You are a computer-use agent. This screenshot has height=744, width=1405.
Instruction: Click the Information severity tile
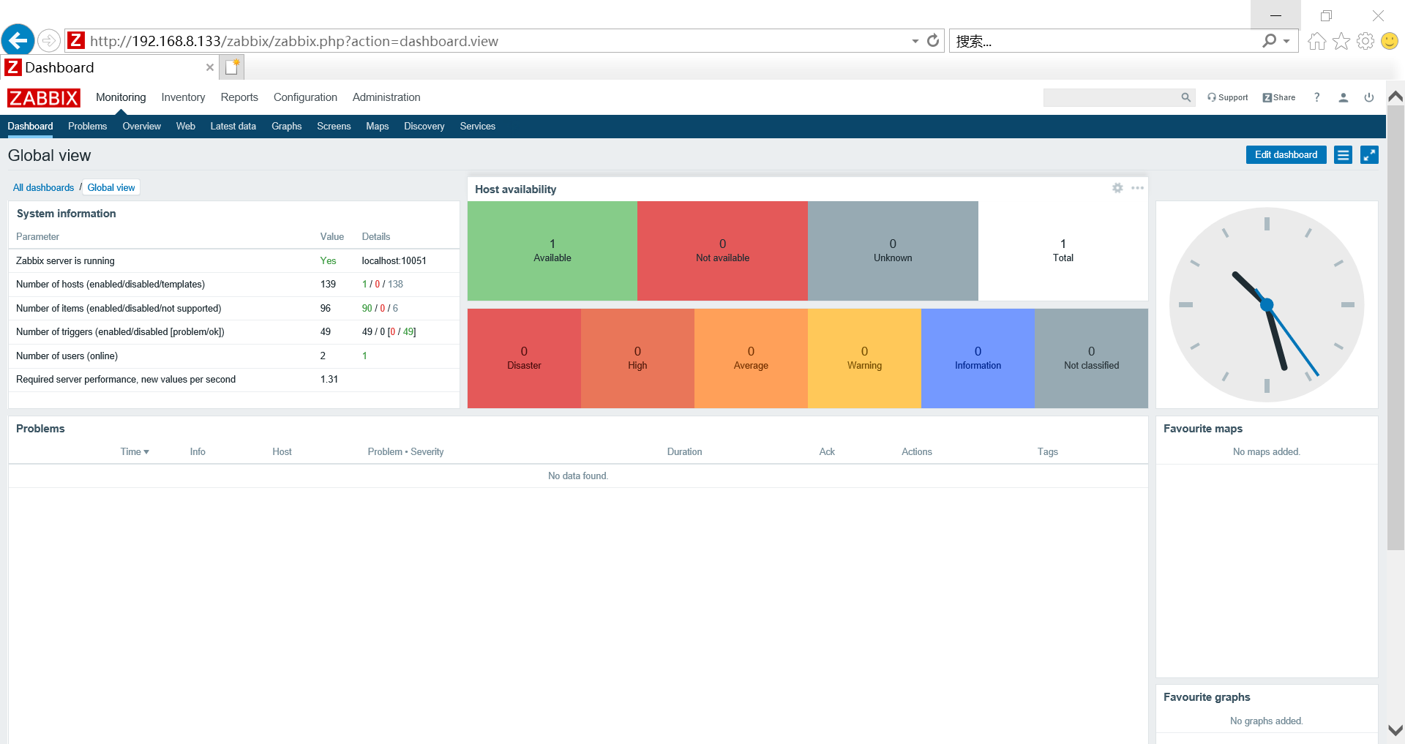click(978, 358)
